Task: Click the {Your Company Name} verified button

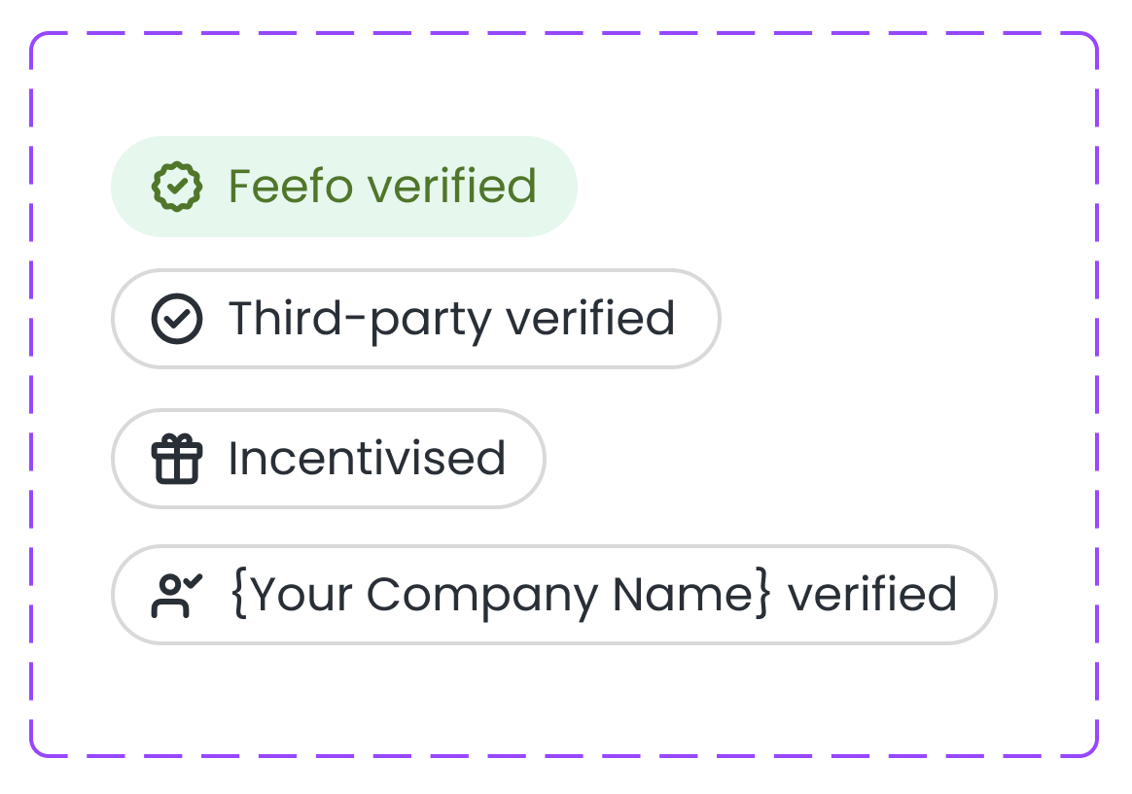Action: click(554, 594)
